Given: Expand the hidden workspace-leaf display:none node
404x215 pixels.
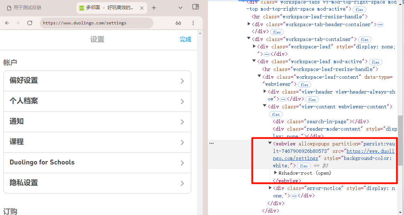Looking at the screenshot, I should click(x=254, y=46).
